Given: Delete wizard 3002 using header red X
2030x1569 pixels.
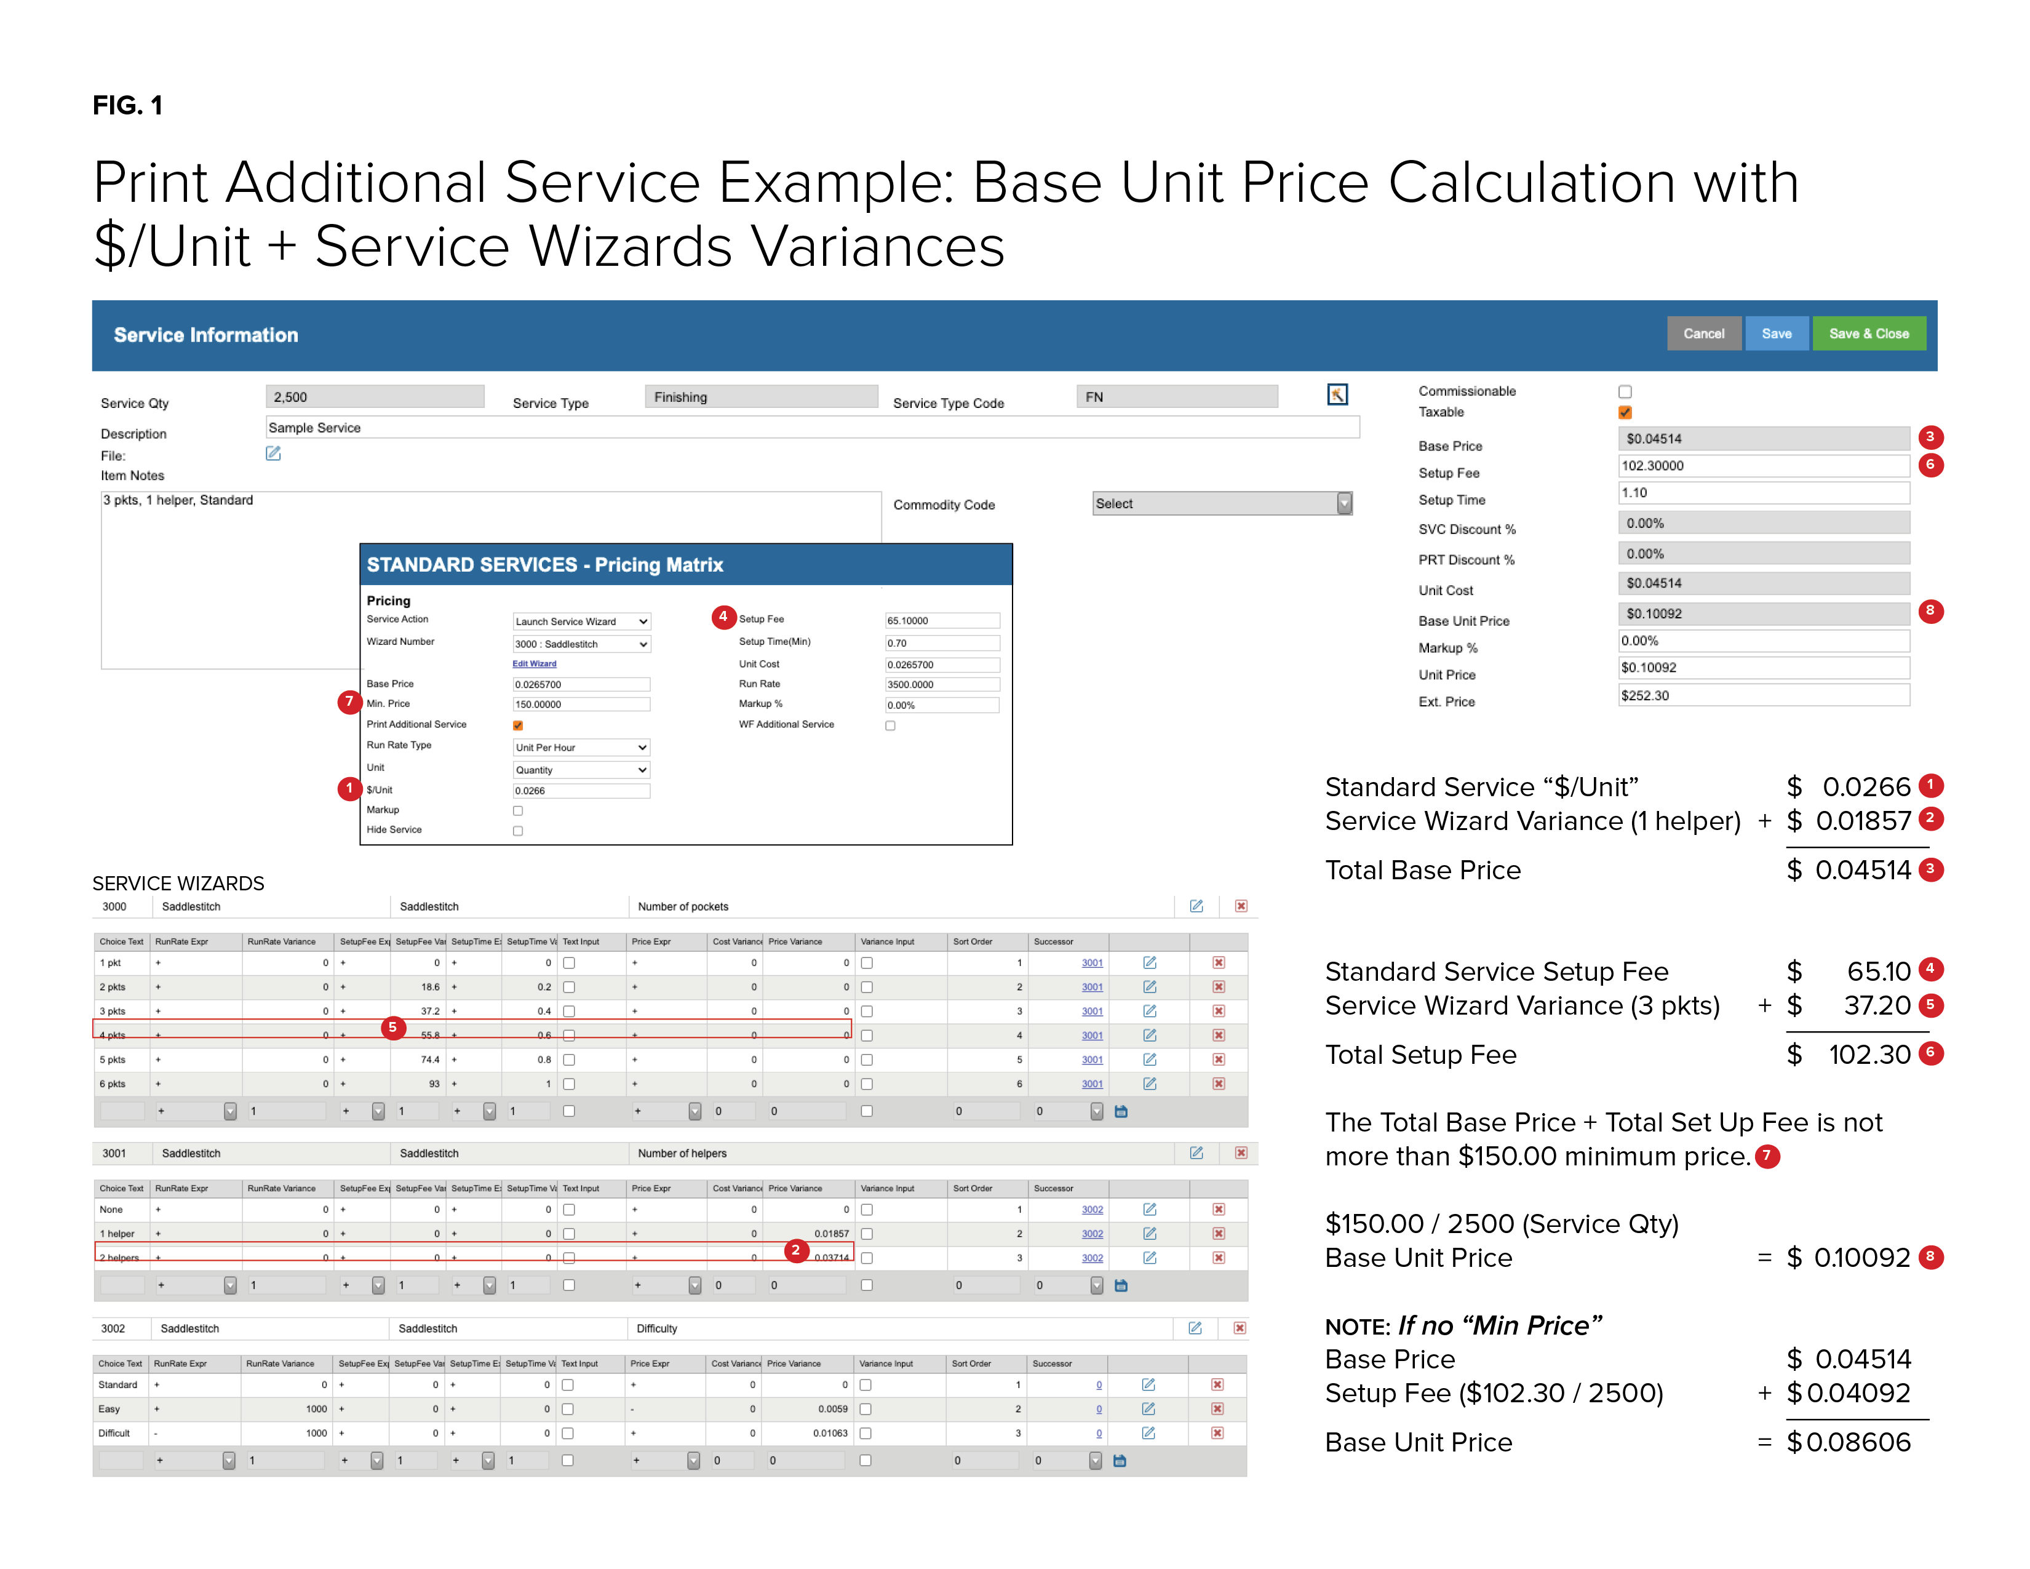Looking at the screenshot, I should click(x=1240, y=1328).
